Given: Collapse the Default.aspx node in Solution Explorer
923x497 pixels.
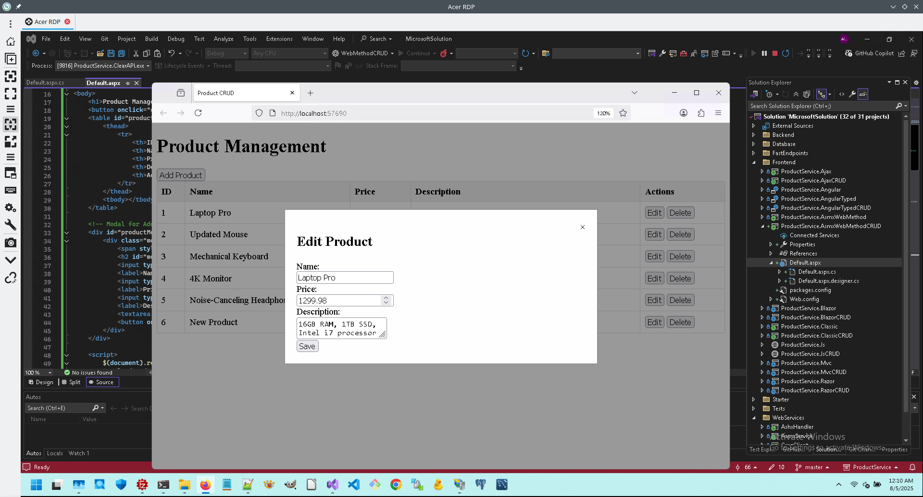Looking at the screenshot, I should point(771,263).
